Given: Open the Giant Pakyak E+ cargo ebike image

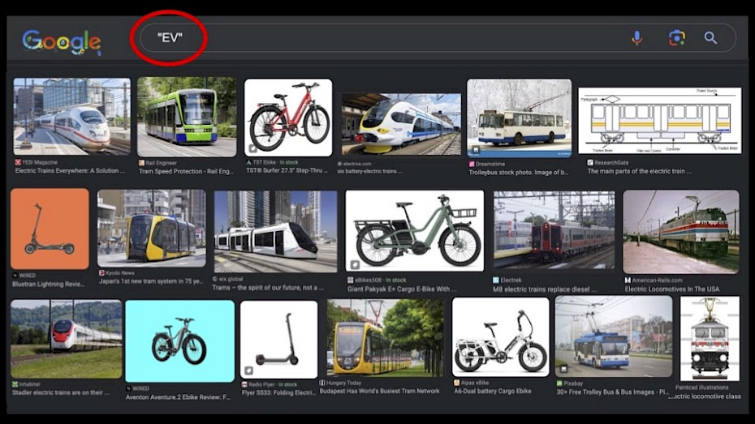Looking at the screenshot, I should click(414, 230).
